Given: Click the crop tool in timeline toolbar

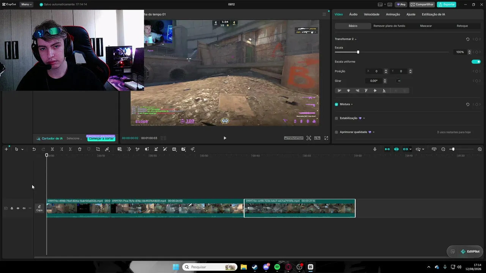Looking at the screenshot, I should (98, 149).
